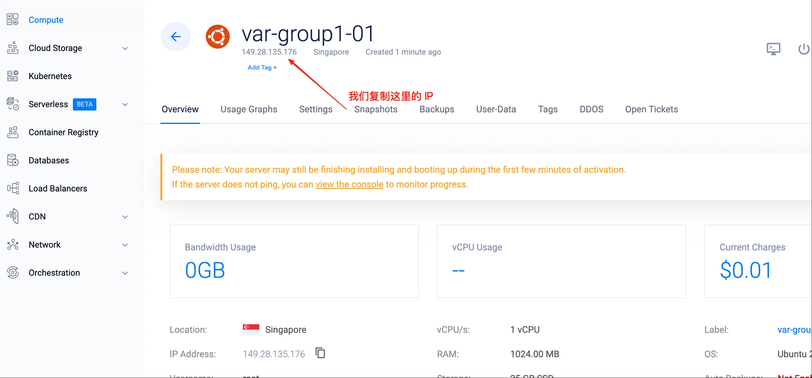Screen dimensions: 812x378
Task: Expand the Cloud Storage menu chevron
Action: pyautogui.click(x=125, y=48)
